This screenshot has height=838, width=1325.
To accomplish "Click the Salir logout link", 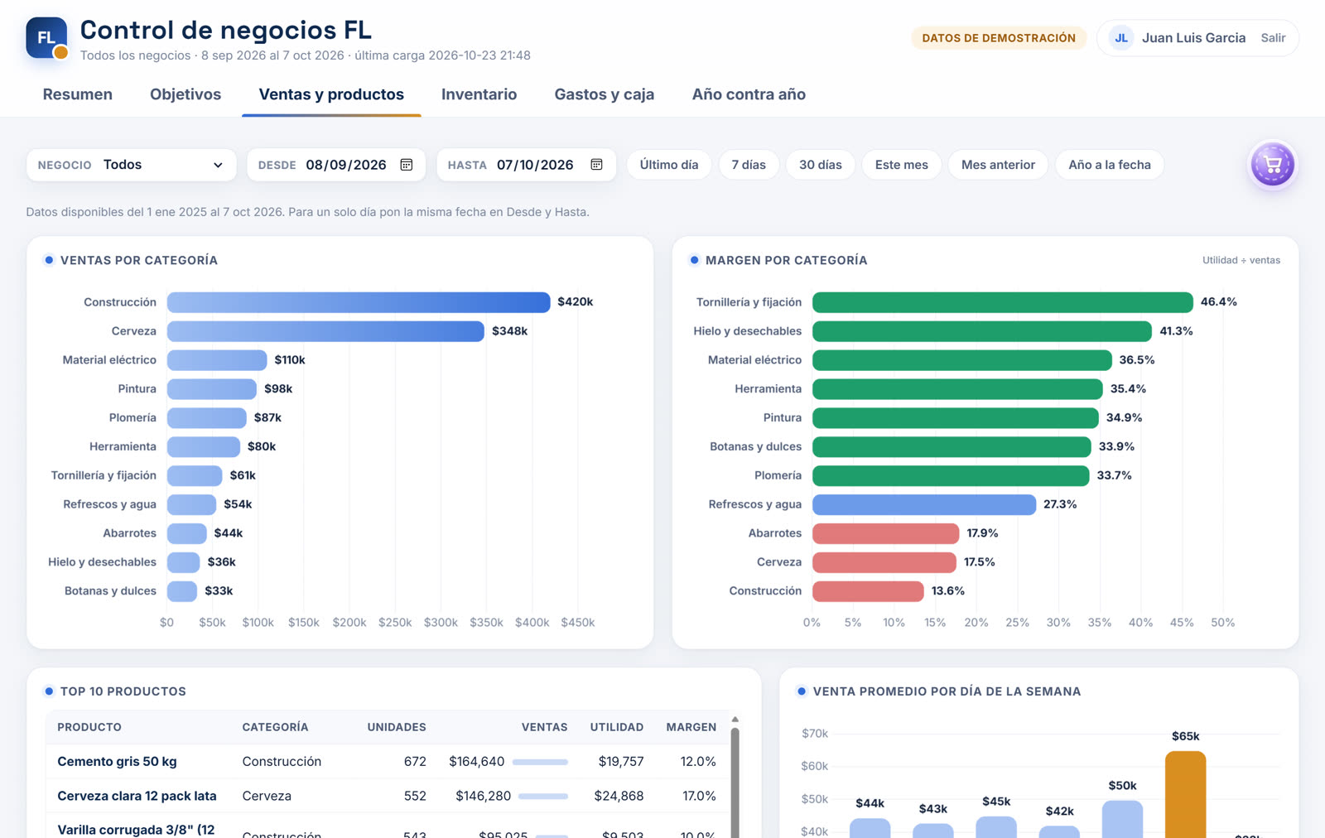I will [1273, 38].
